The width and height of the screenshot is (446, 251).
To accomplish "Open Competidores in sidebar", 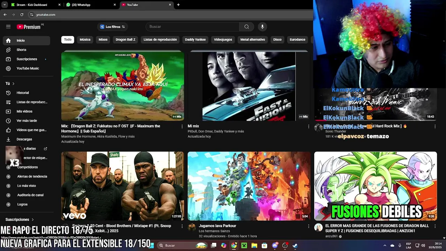I will click(x=26, y=167).
